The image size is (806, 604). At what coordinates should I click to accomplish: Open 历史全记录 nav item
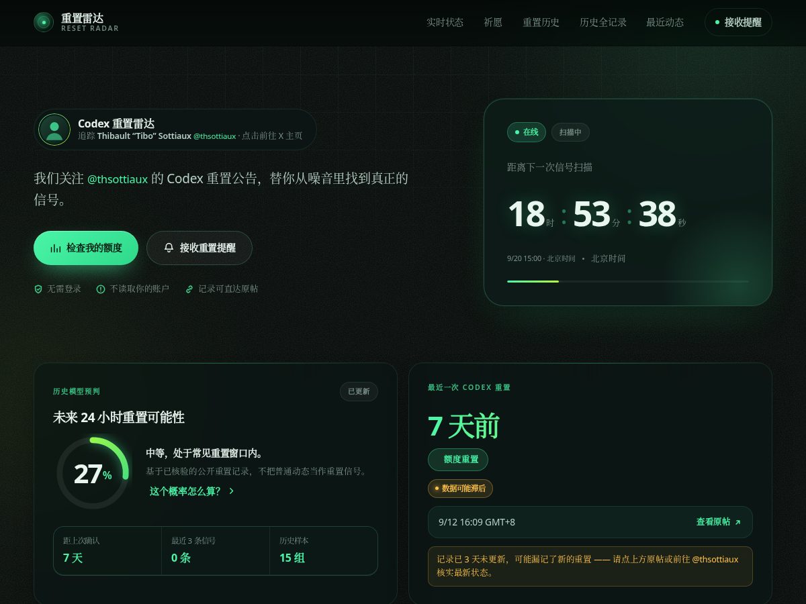coord(603,22)
